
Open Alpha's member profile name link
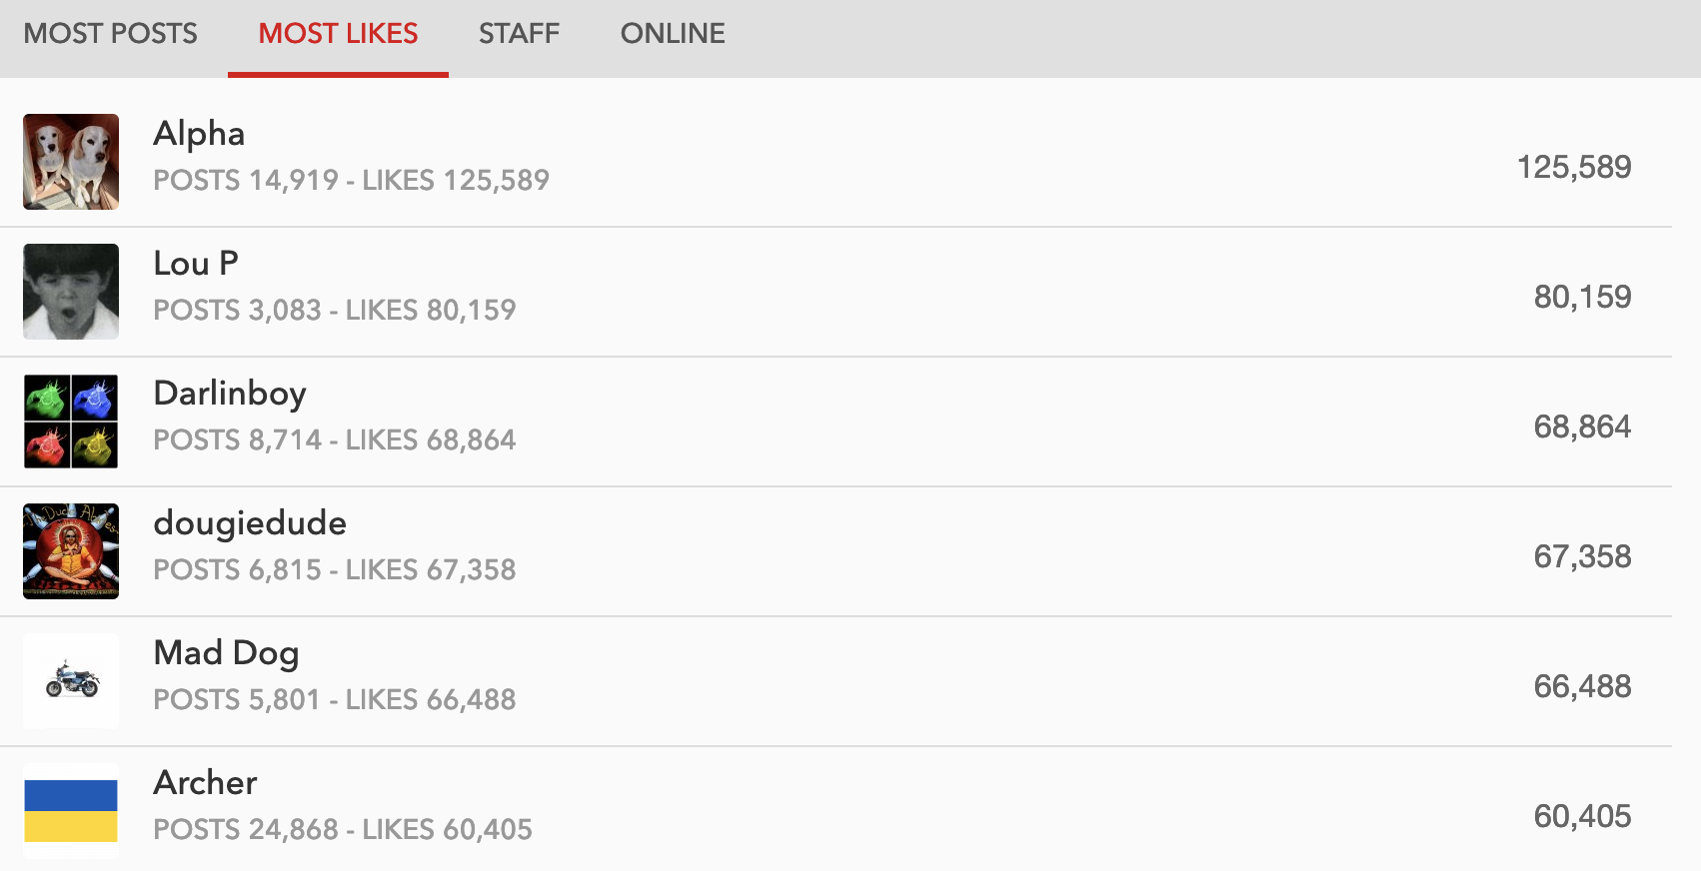pos(199,134)
